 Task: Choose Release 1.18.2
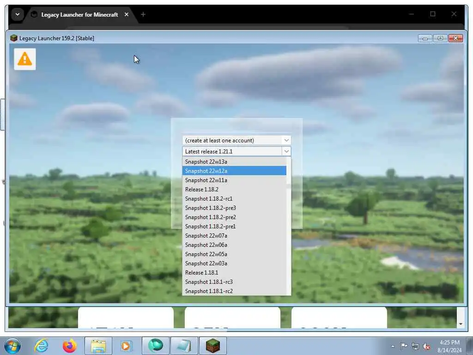pos(234,189)
